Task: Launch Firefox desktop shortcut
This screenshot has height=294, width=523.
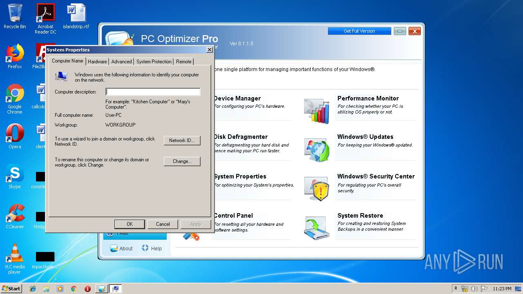Action: click(x=15, y=56)
